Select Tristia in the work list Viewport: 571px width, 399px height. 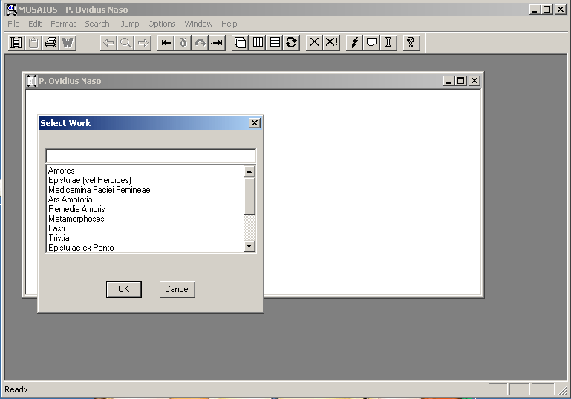146,238
